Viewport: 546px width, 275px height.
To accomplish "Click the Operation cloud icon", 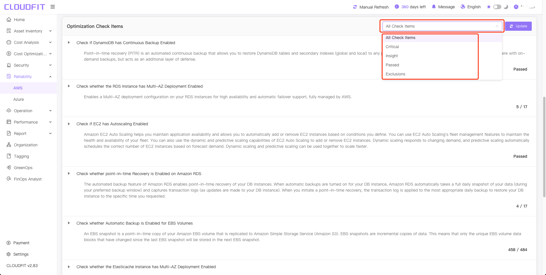I will pyautogui.click(x=9, y=111).
